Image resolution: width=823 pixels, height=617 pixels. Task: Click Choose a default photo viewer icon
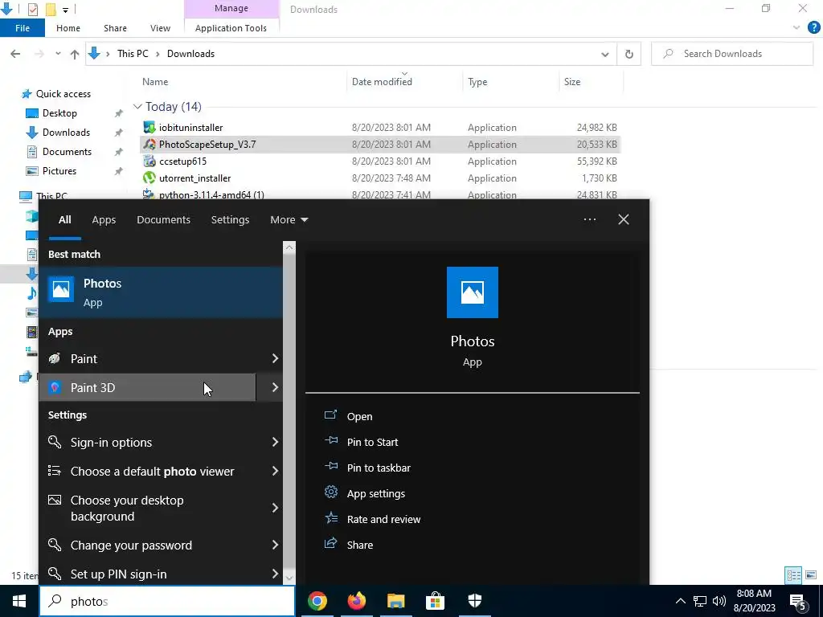(x=55, y=471)
